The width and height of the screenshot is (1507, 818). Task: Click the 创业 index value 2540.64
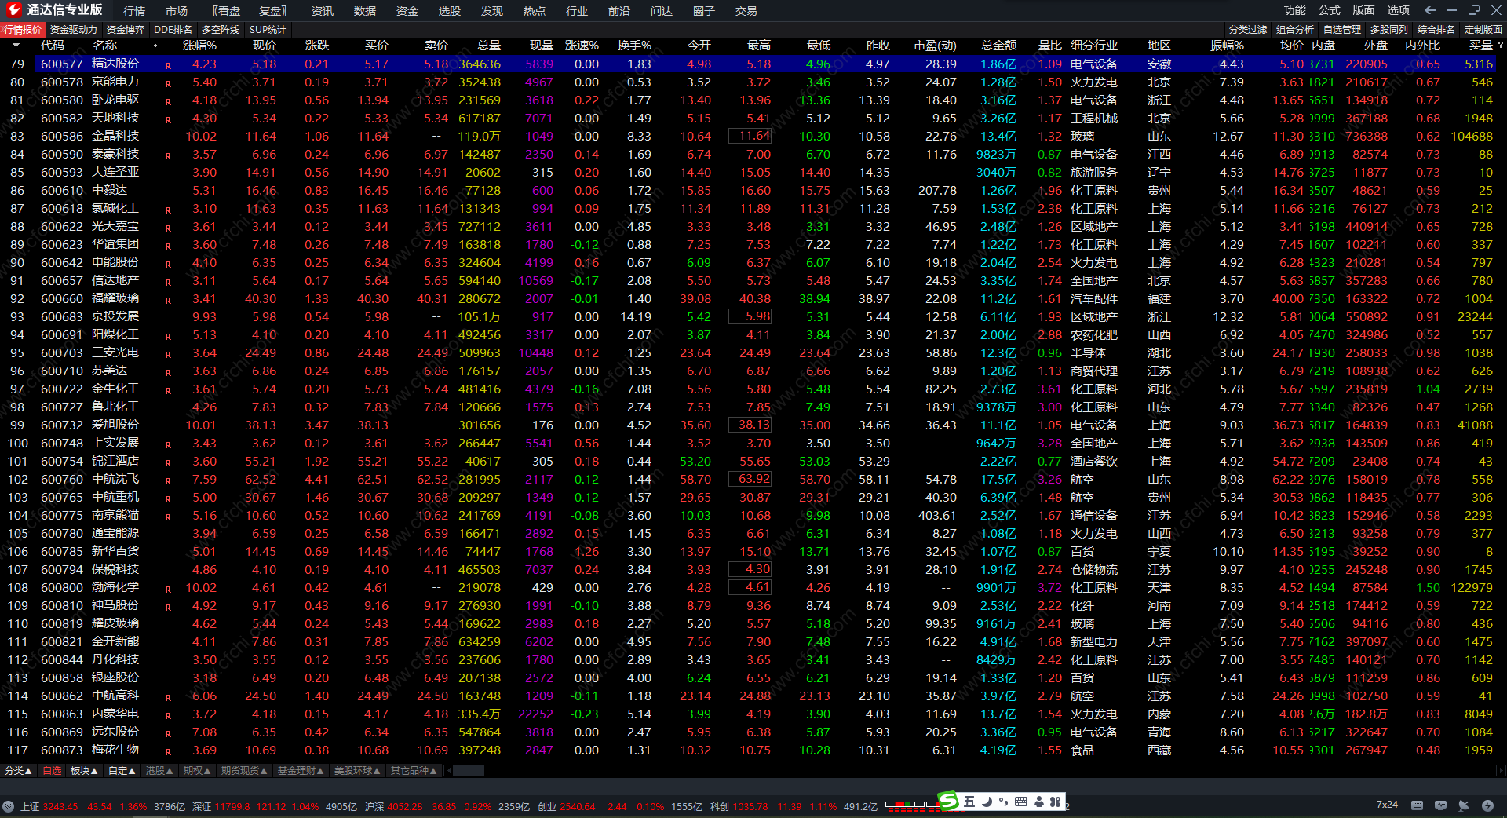pyautogui.click(x=578, y=806)
